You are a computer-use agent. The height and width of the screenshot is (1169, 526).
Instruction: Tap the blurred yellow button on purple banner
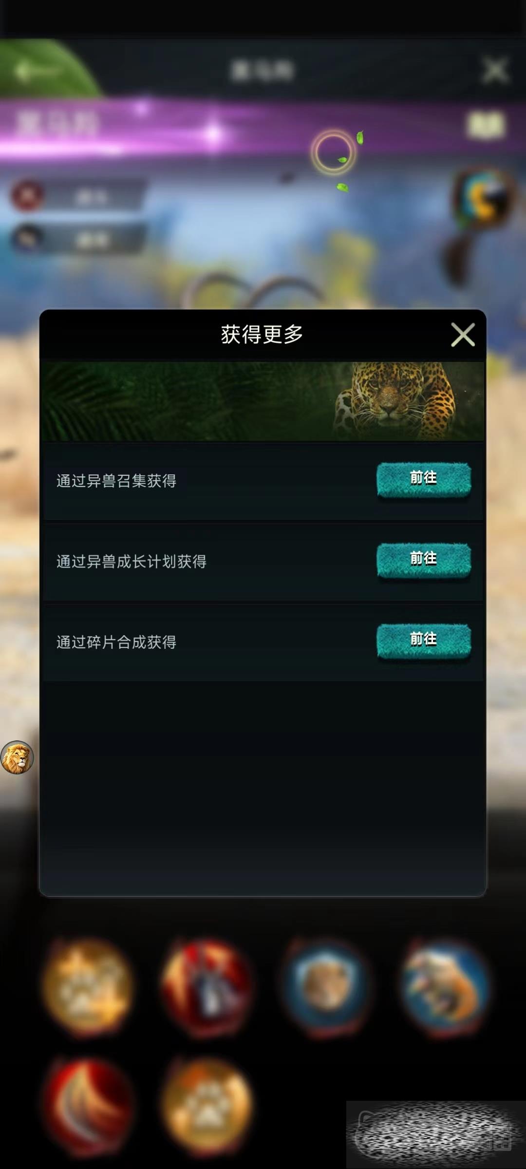(x=486, y=125)
